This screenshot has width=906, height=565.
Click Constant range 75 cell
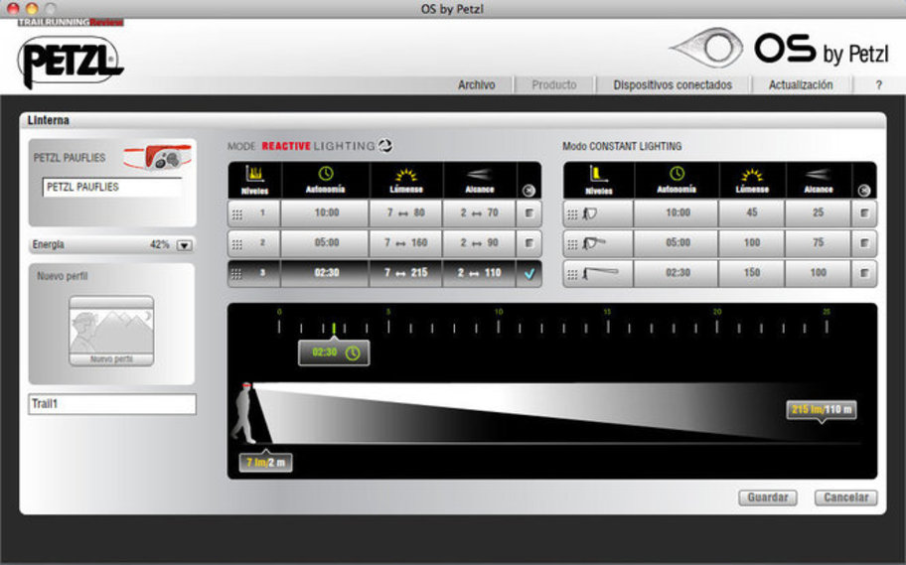point(819,243)
